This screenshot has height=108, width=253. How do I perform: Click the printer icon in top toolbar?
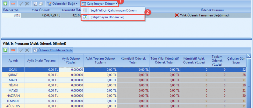coord(41,4)
